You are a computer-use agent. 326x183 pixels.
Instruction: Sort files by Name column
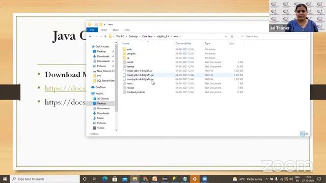pos(126,43)
